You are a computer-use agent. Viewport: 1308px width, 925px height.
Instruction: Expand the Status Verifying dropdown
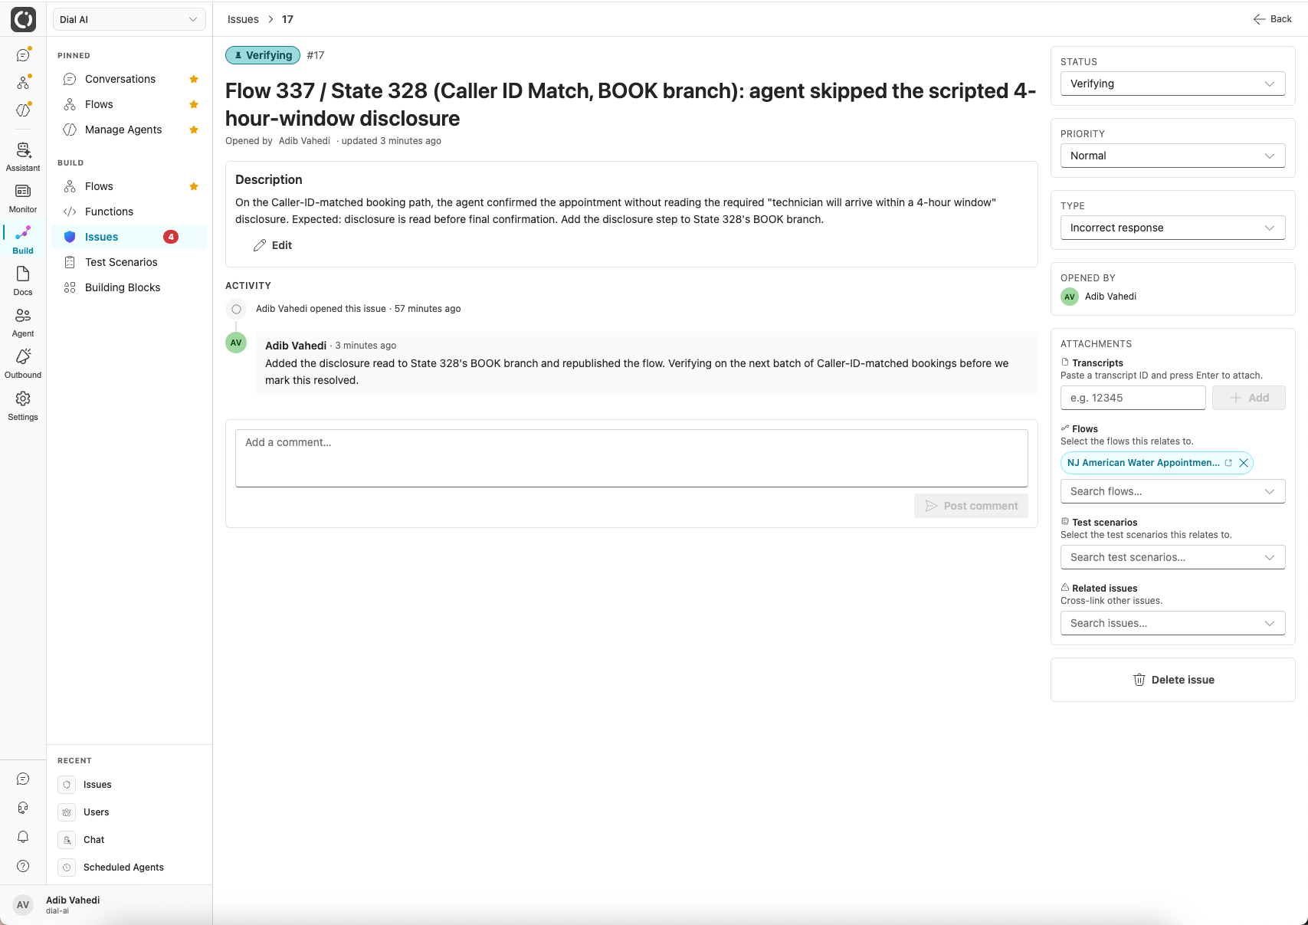point(1172,84)
